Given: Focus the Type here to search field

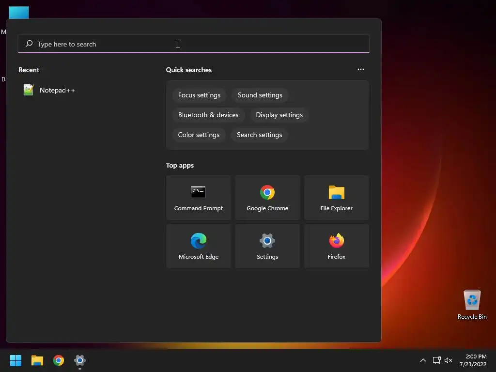Looking at the screenshot, I should pyautogui.click(x=194, y=44).
